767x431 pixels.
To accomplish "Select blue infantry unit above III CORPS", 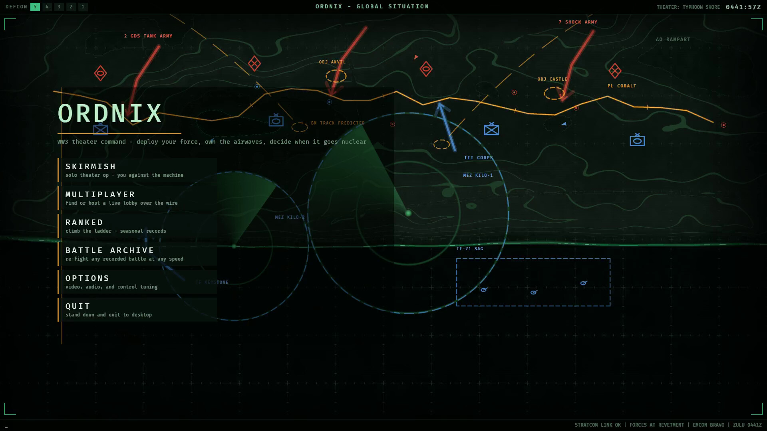I will (491, 129).
